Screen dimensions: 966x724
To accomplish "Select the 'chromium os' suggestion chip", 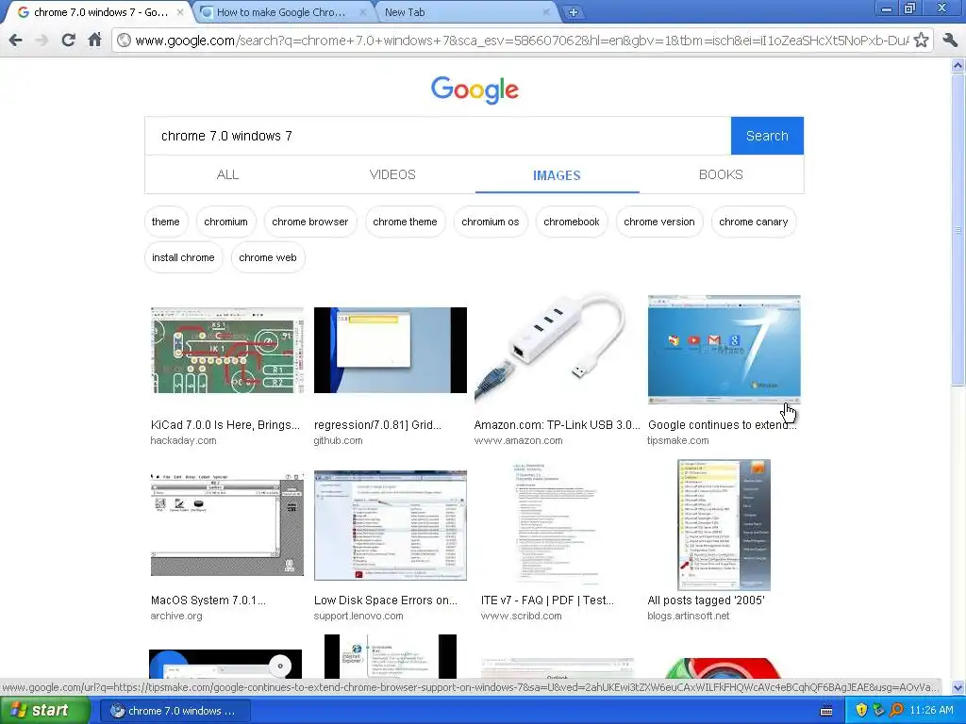I will tap(491, 222).
